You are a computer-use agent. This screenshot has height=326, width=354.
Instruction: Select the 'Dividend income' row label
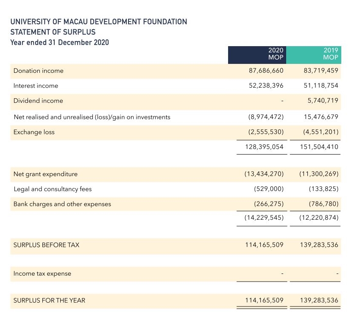click(38, 100)
